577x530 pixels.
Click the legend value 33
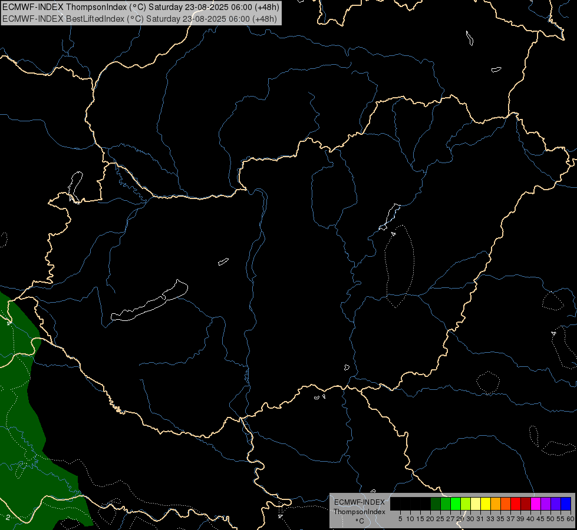pyautogui.click(x=491, y=519)
